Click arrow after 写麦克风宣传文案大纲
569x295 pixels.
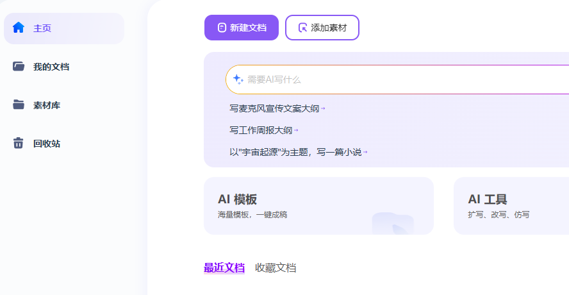tap(323, 108)
